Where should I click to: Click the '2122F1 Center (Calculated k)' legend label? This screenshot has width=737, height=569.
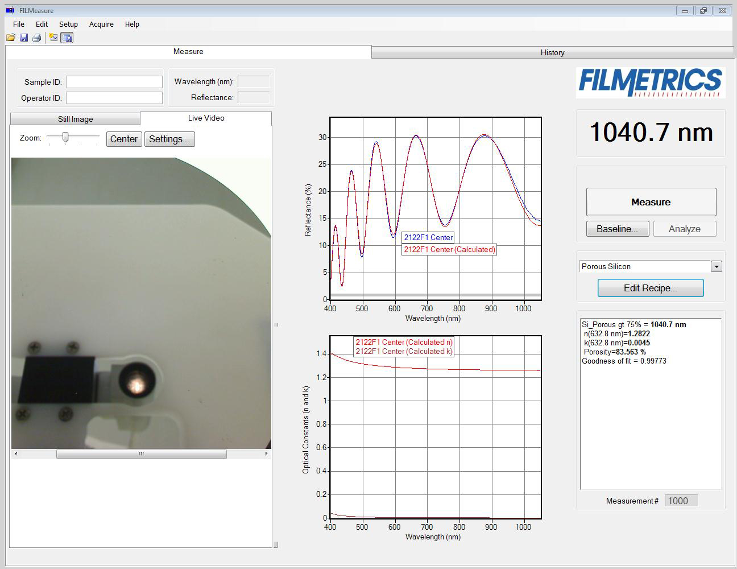pyautogui.click(x=404, y=351)
